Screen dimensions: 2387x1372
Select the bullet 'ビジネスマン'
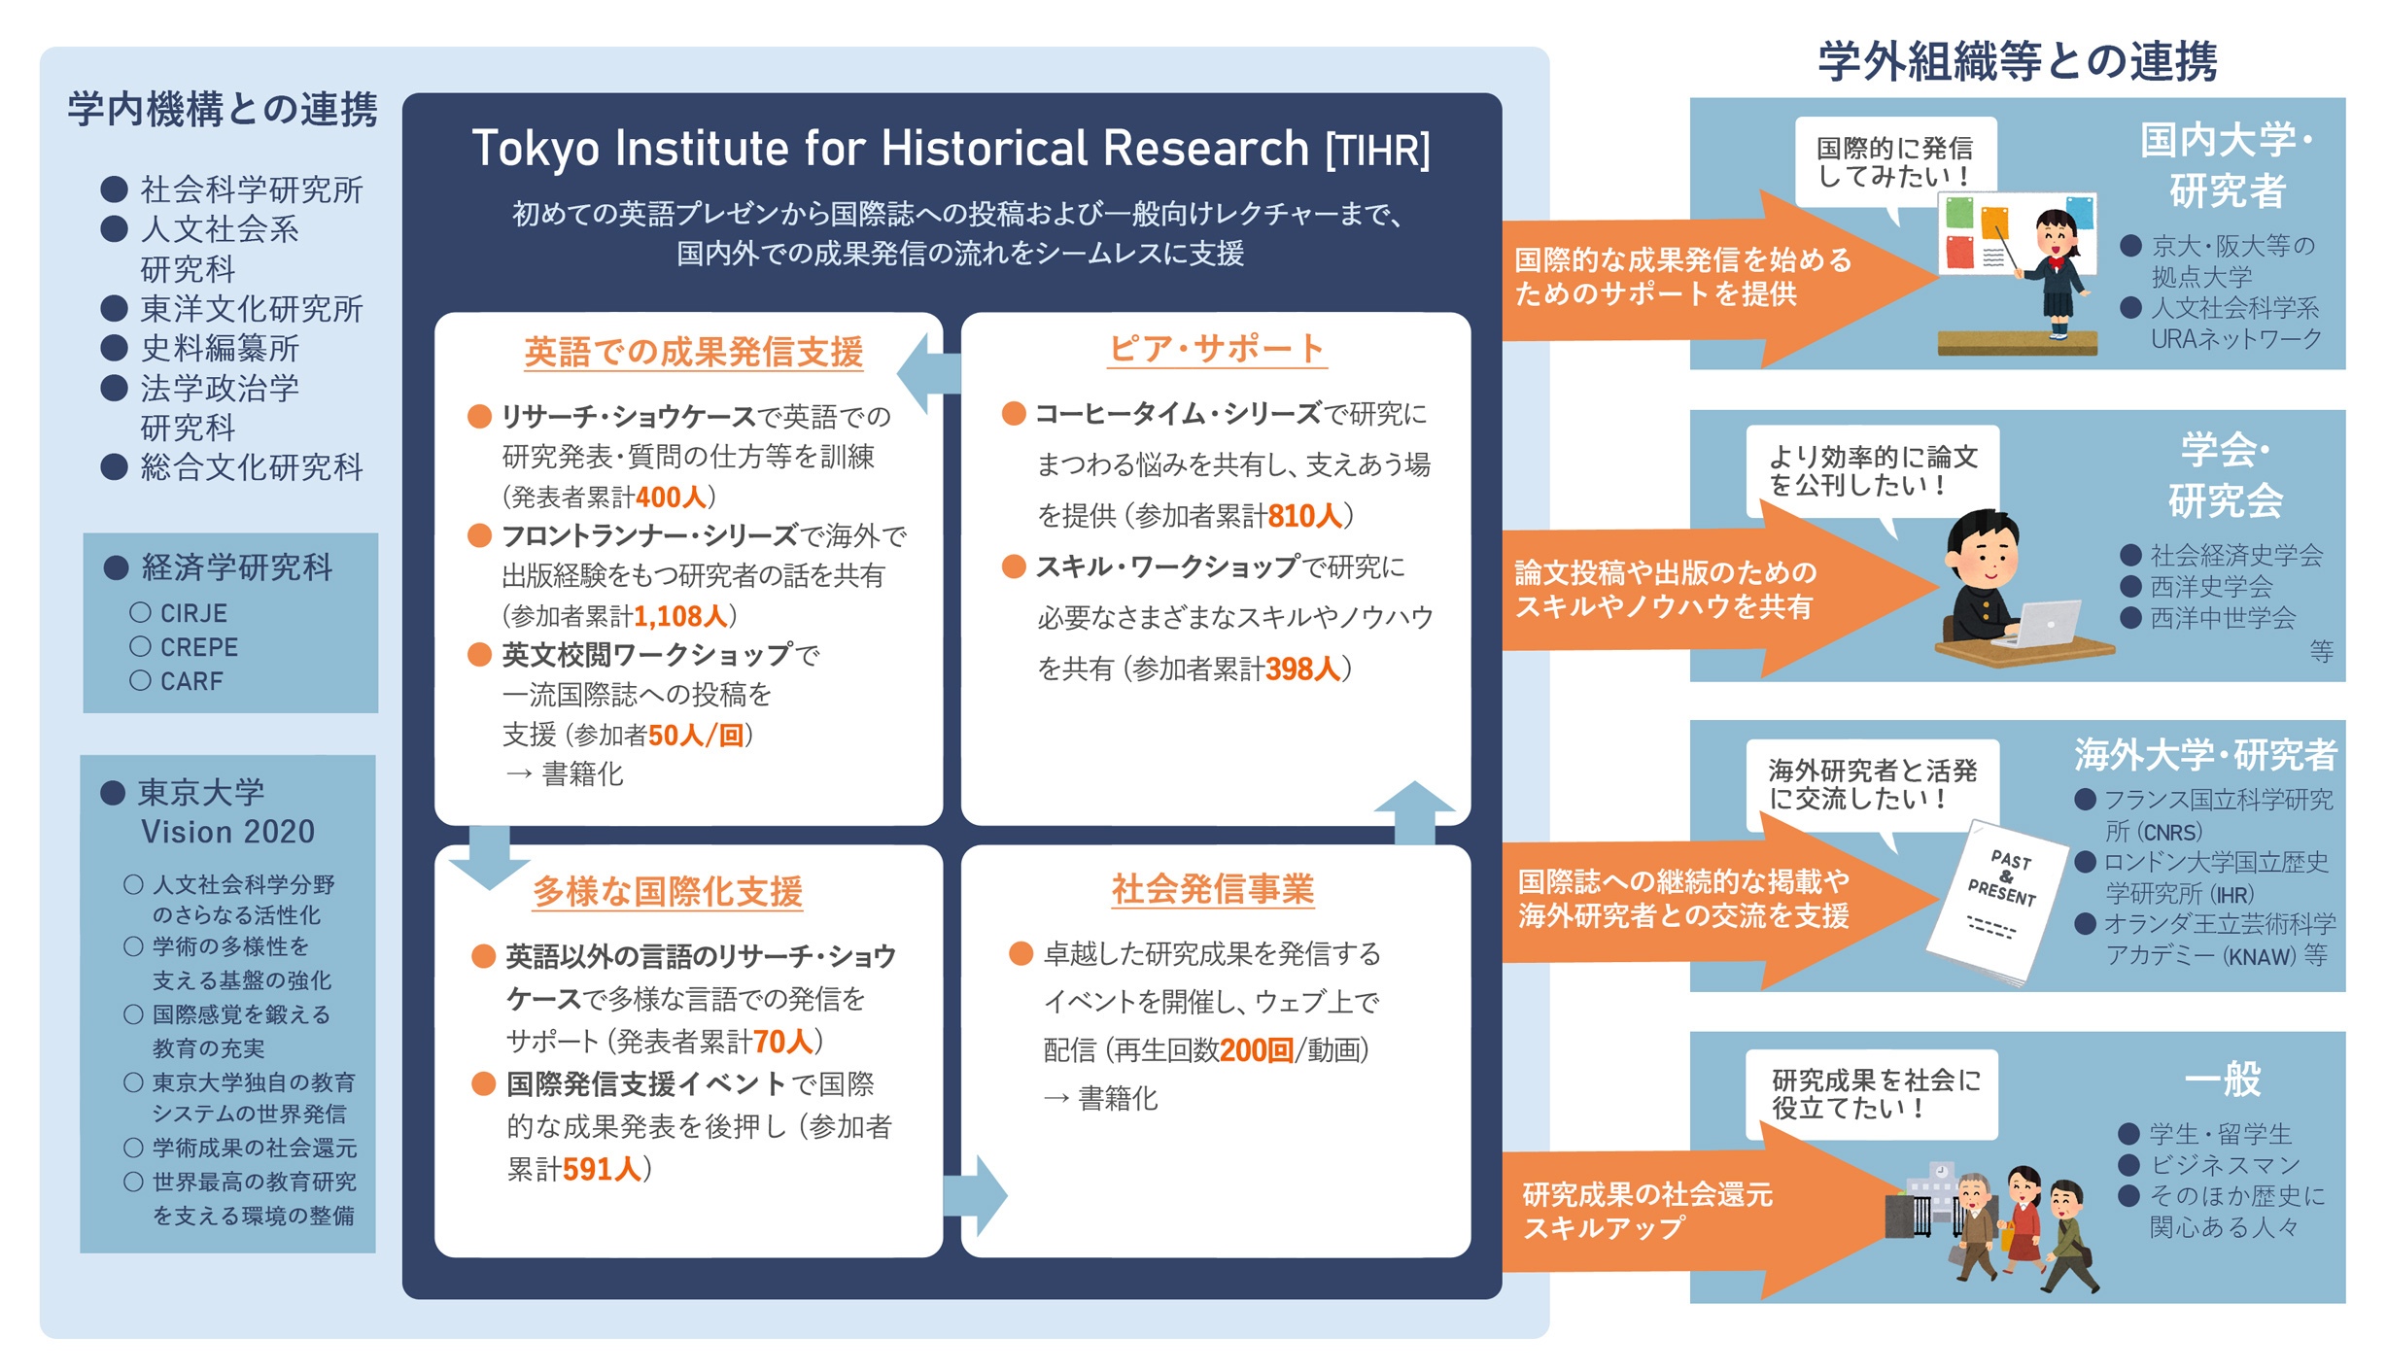point(2210,1165)
